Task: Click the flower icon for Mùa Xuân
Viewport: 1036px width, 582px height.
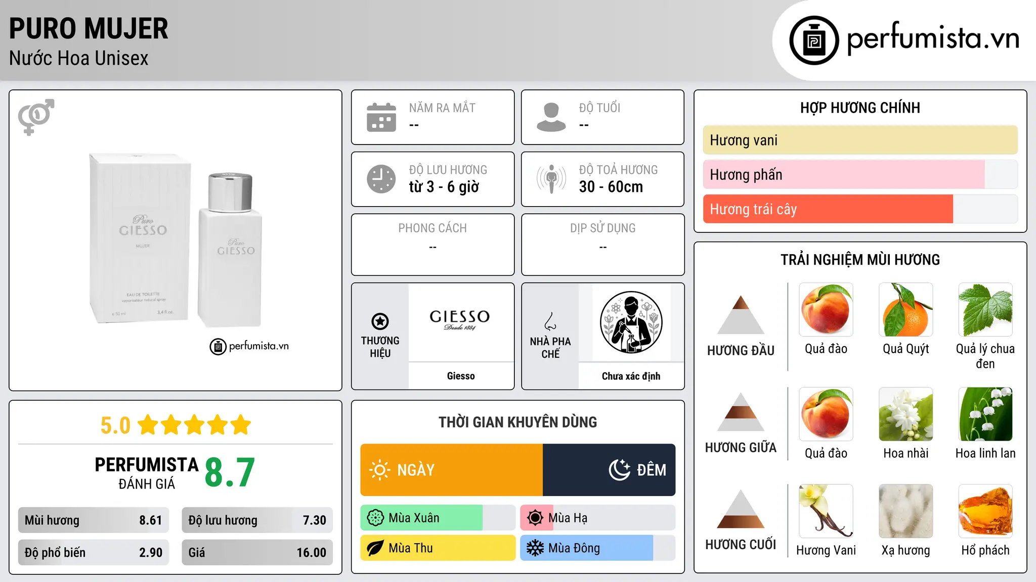Action: [375, 518]
